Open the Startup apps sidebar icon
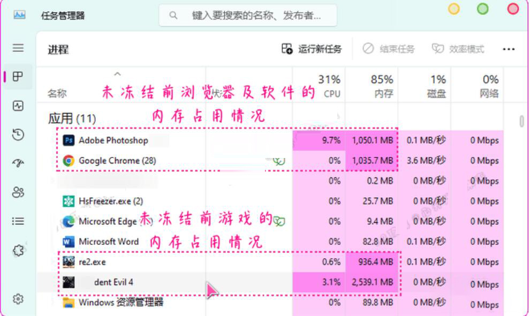 [18, 163]
